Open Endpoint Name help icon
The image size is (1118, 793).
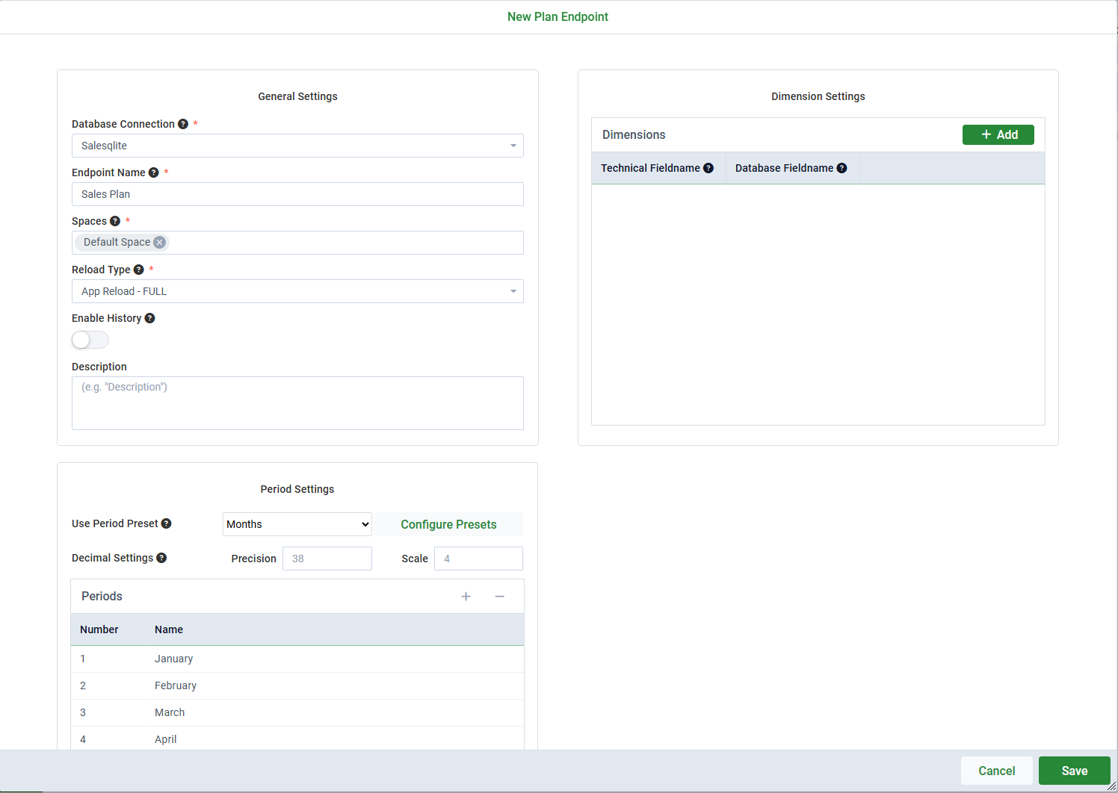[x=154, y=172]
